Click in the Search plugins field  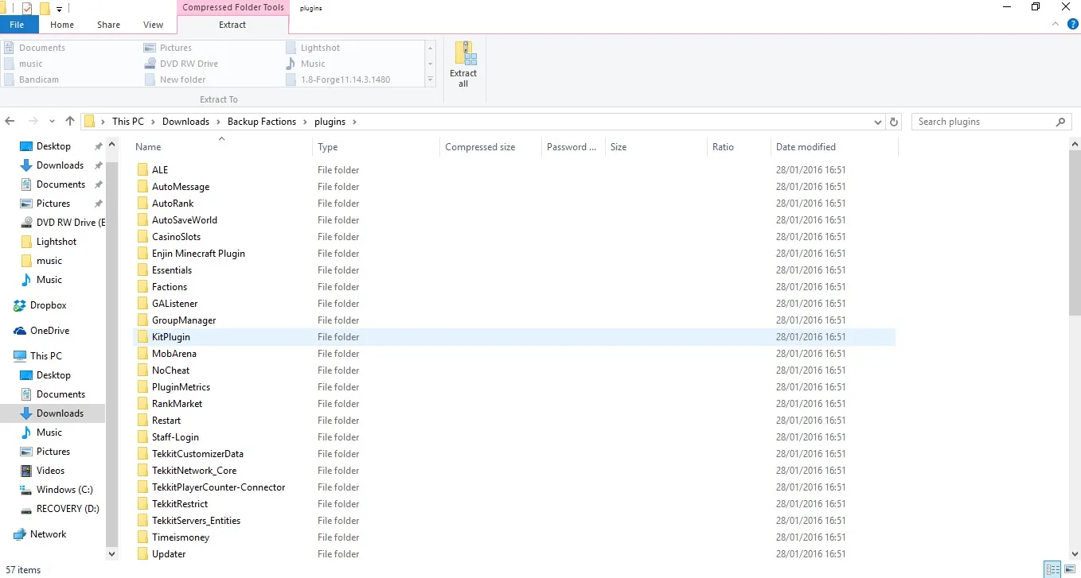point(983,122)
